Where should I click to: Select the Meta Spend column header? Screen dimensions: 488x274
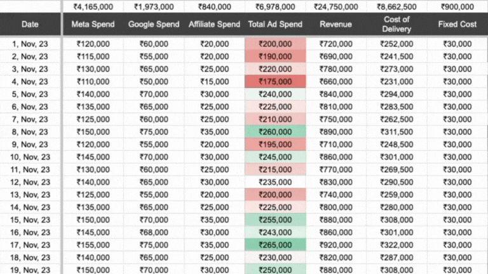point(93,25)
